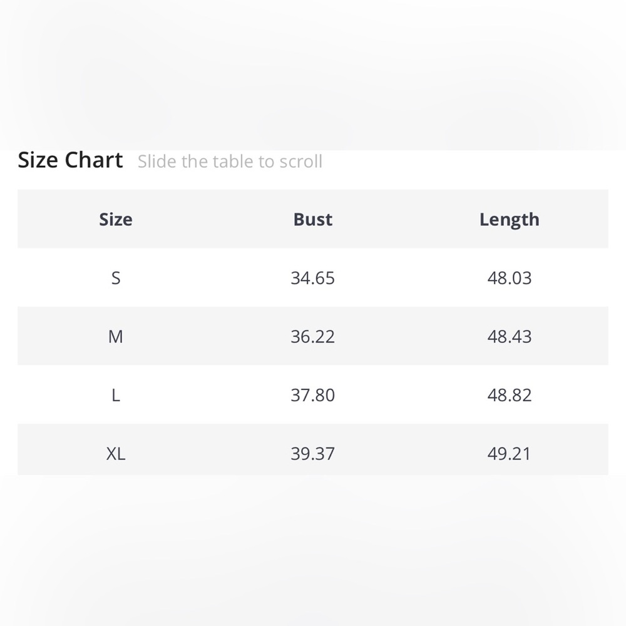Select length value 48.82
This screenshot has width=626, height=626.
(510, 395)
